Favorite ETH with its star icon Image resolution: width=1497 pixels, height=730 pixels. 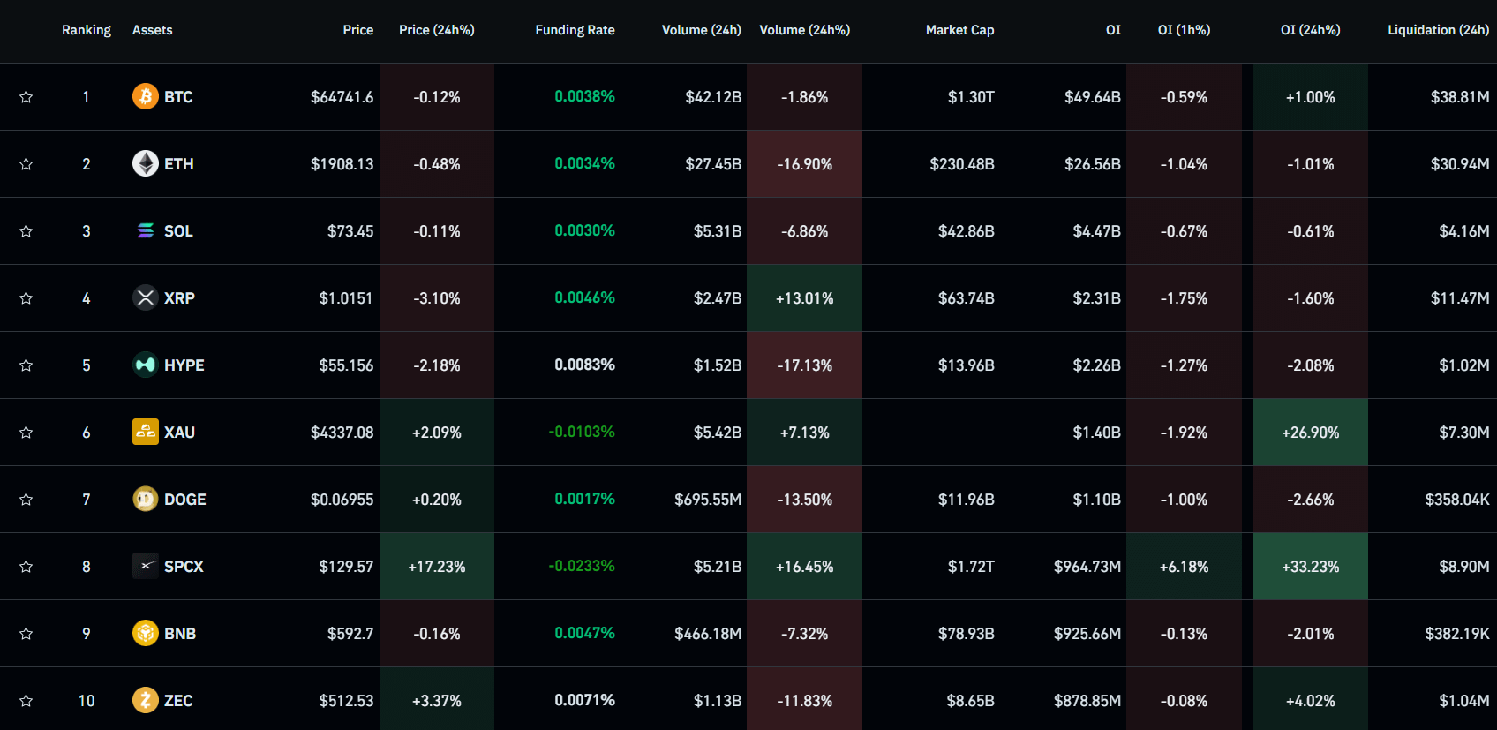click(x=26, y=164)
